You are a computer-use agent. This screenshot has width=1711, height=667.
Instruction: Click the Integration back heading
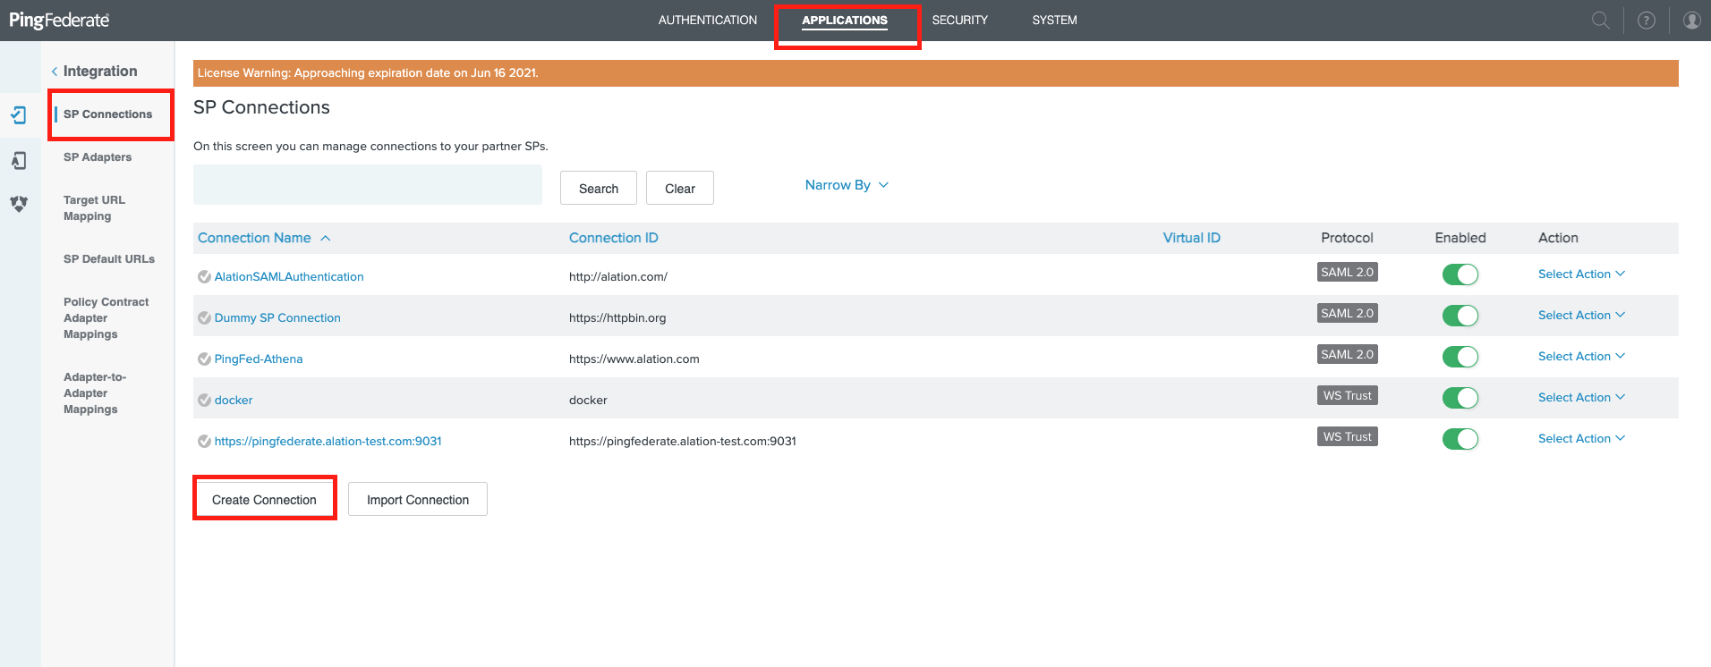pyautogui.click(x=100, y=72)
